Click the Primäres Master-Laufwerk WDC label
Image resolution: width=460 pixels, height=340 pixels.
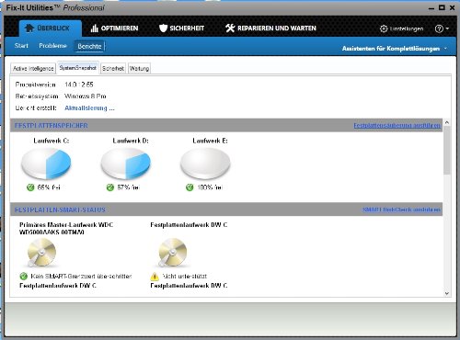coord(66,229)
